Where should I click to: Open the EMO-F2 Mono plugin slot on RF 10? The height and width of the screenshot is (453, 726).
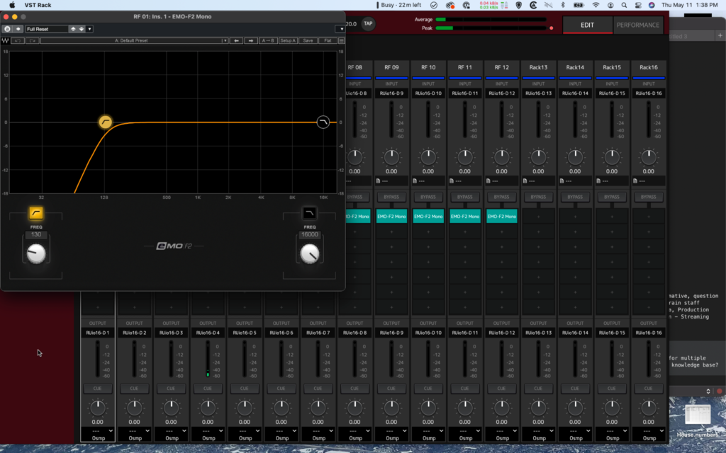click(428, 217)
